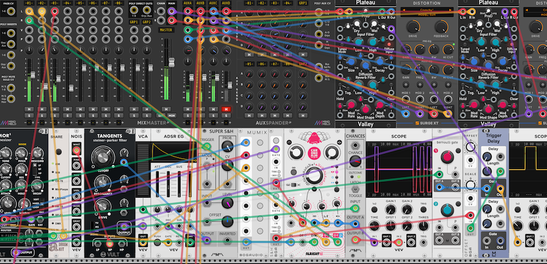Solo the AUXA return channel
Image resolution: width=547 pixels, height=264 pixels.
click(188, 115)
